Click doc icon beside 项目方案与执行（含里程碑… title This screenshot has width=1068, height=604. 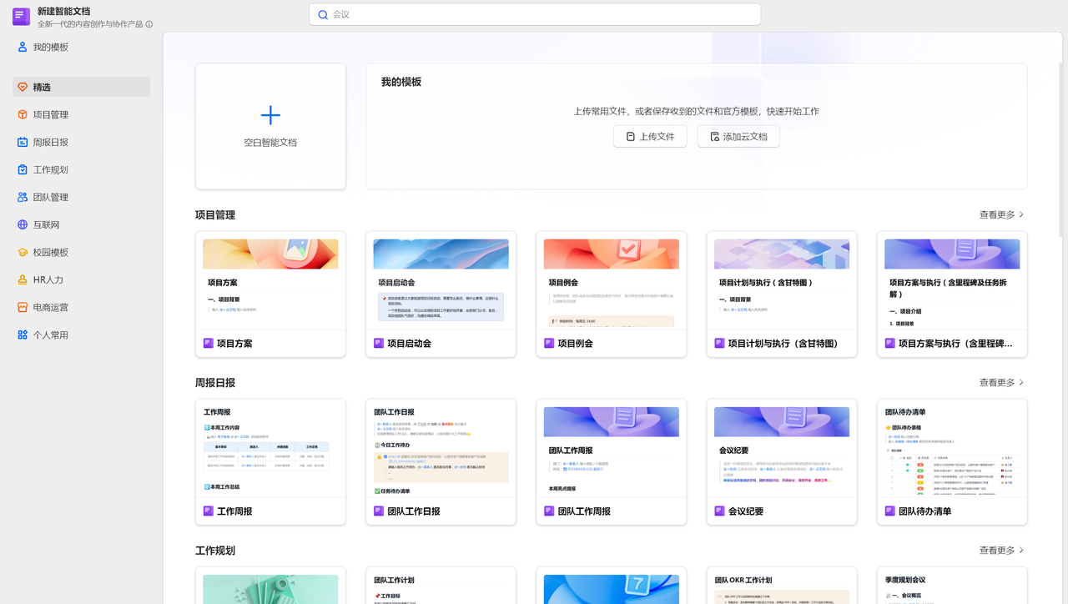click(889, 343)
